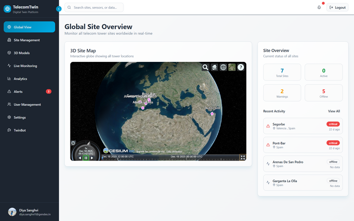Image resolution: width=354 pixels, height=221 pixels.
Task: Open Cesium navigation help icon
Action: tap(241, 67)
